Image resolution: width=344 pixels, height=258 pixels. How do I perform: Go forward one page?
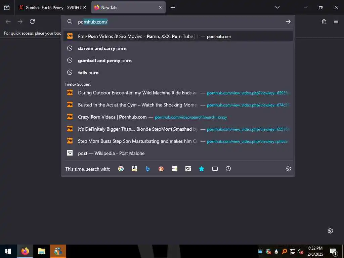click(x=20, y=21)
